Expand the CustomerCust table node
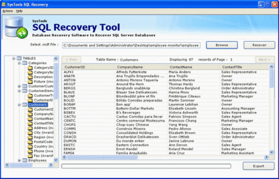Viewport: 279px width, 179px height. pos(19,86)
